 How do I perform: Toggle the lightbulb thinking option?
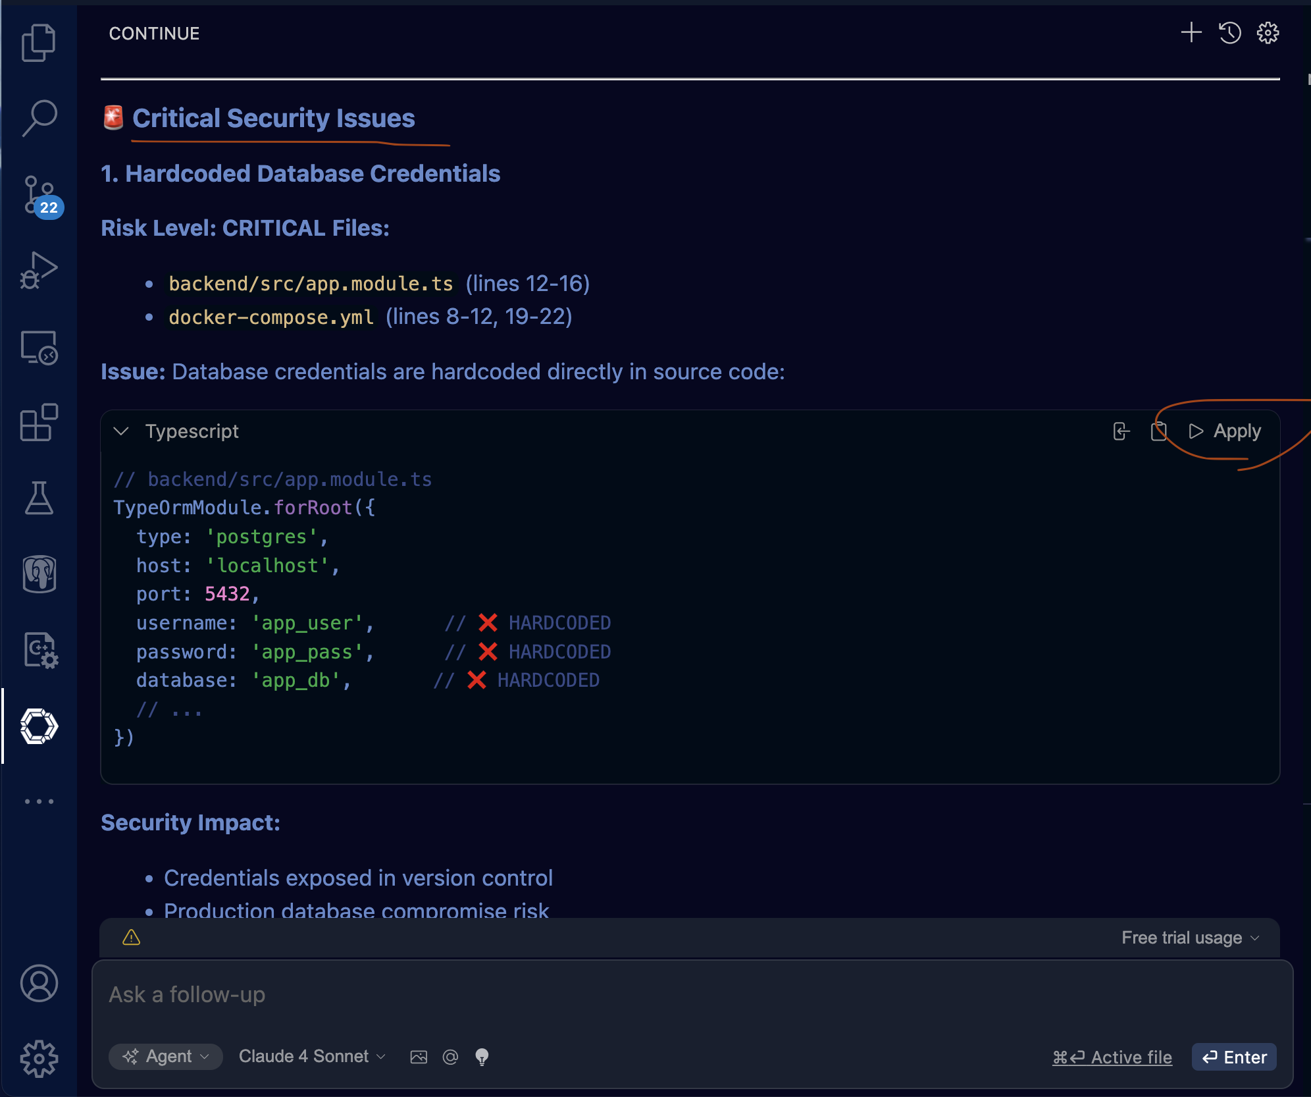(x=482, y=1057)
